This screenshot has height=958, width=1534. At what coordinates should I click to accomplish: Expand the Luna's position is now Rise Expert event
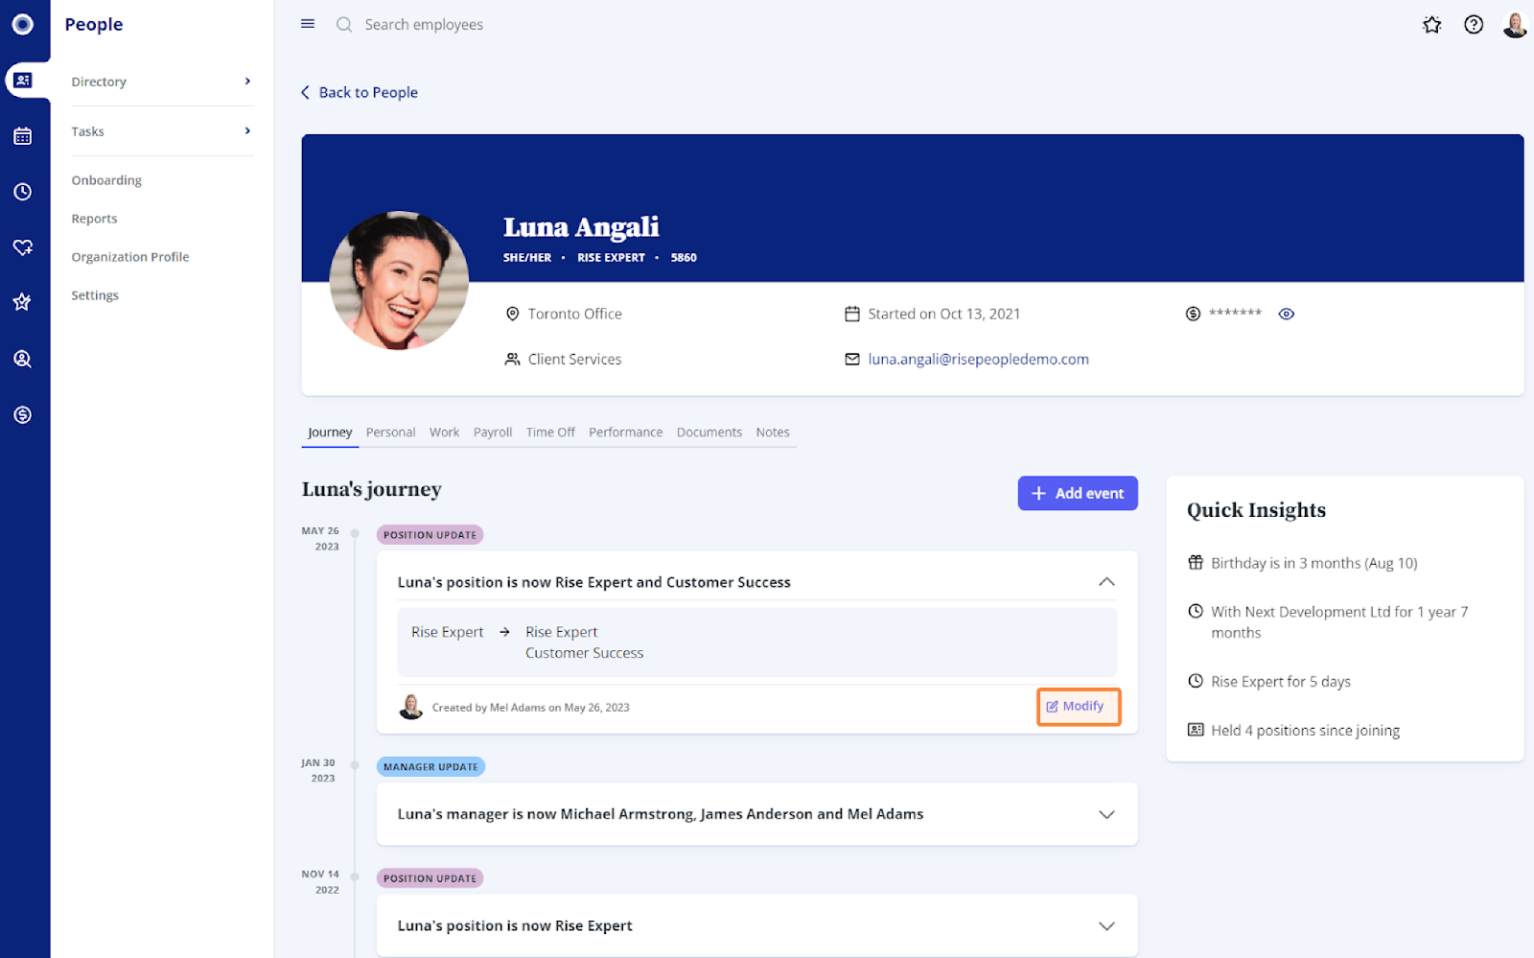pyautogui.click(x=1106, y=925)
